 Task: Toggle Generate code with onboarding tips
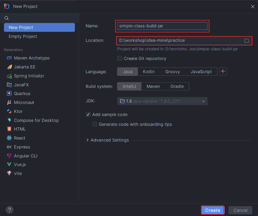pyautogui.click(x=95, y=124)
